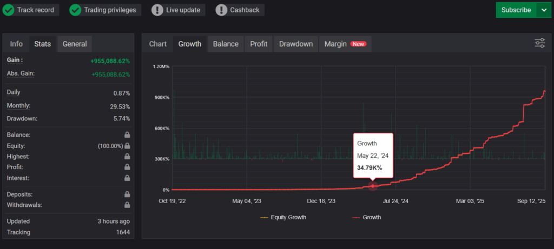
Task: Expand the Subscribe dropdown arrow
Action: pyautogui.click(x=544, y=10)
